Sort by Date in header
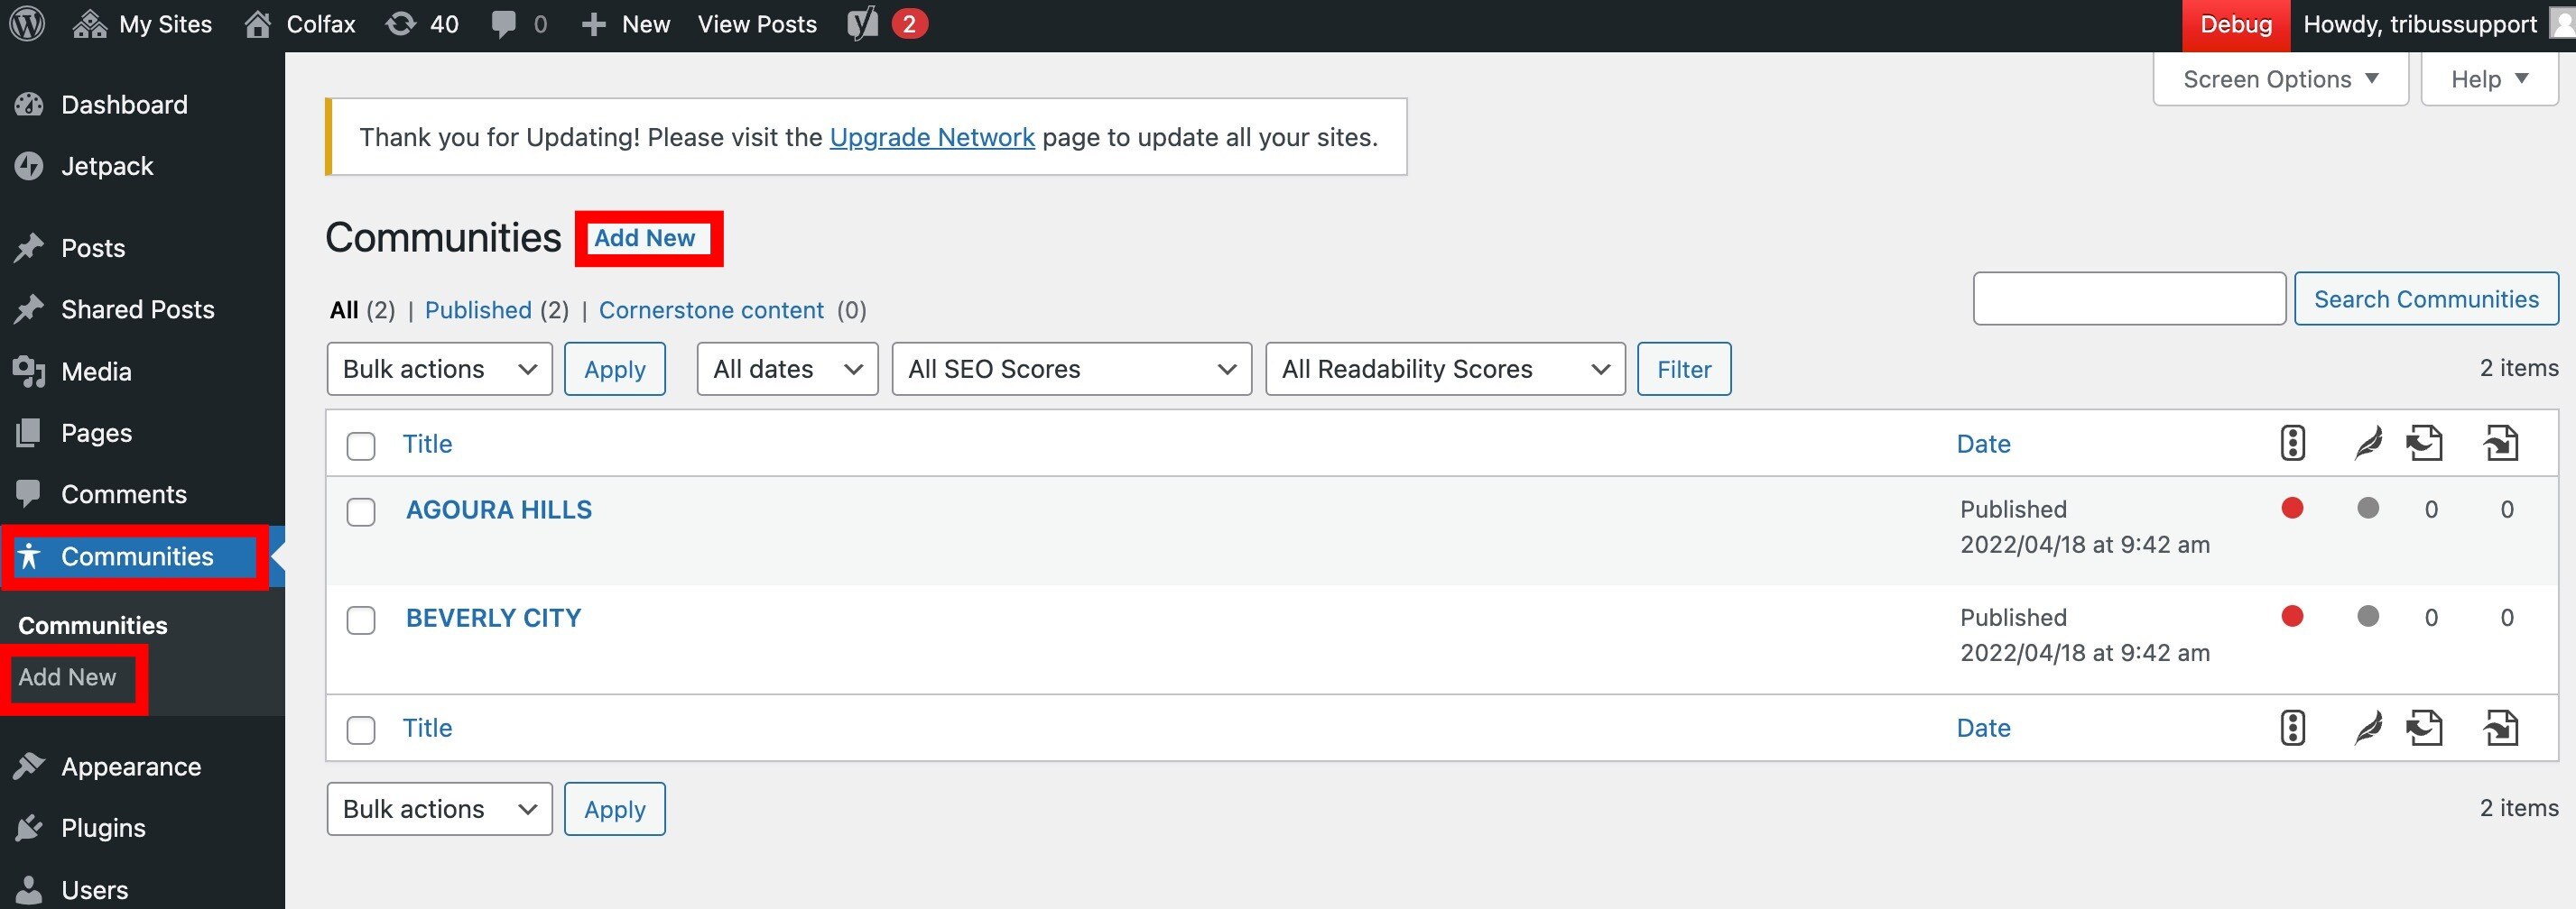The height and width of the screenshot is (909, 2576). point(1983,444)
